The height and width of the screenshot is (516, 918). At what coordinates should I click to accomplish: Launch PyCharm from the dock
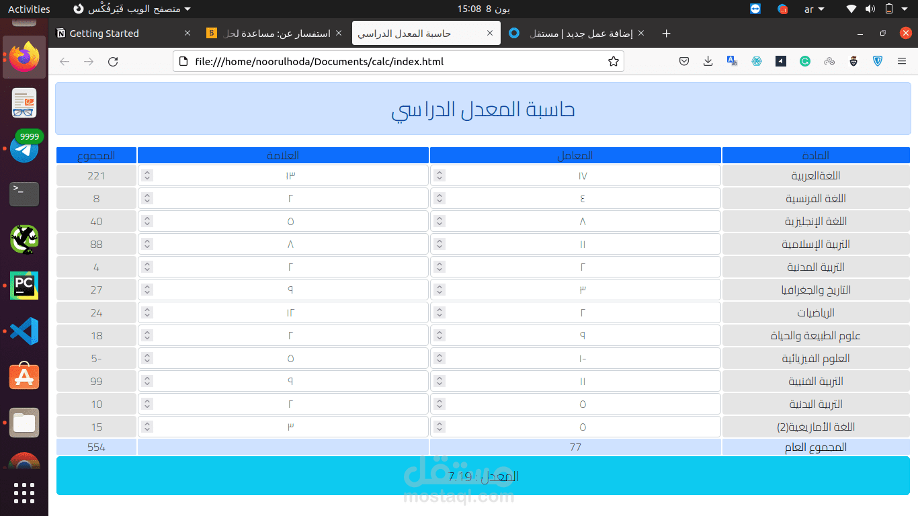pyautogui.click(x=24, y=285)
